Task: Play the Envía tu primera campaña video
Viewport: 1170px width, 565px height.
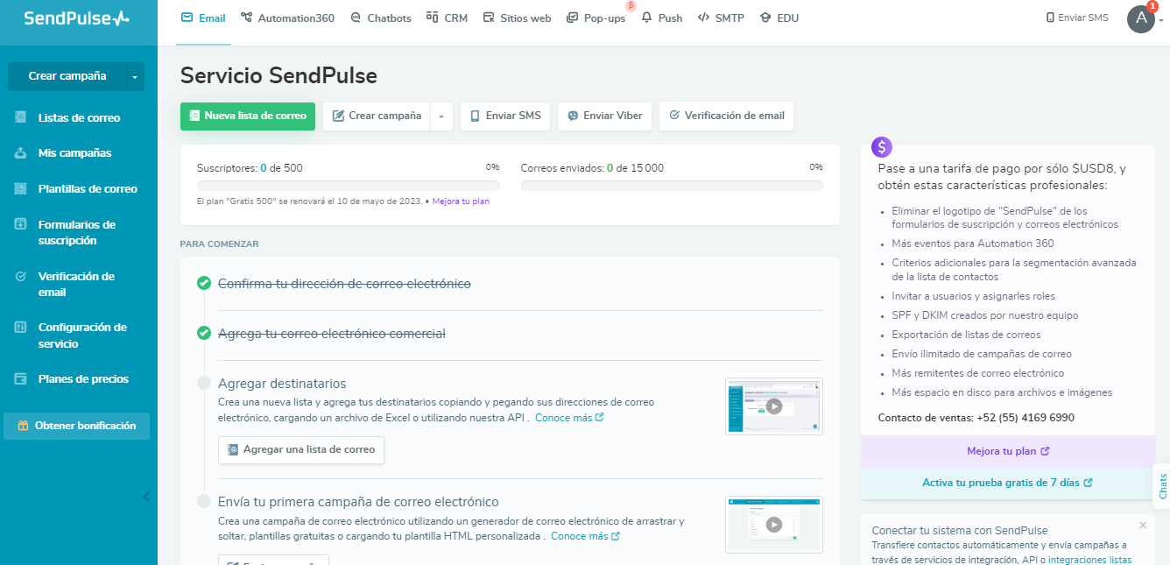Action: coord(773,524)
